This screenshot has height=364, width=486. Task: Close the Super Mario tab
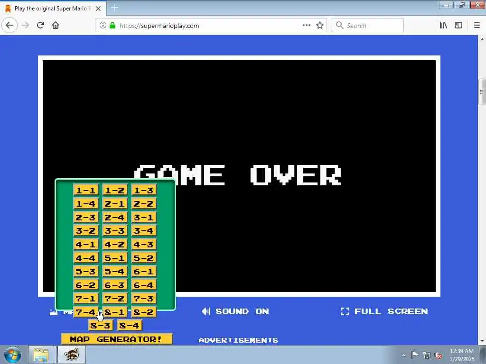(98, 9)
